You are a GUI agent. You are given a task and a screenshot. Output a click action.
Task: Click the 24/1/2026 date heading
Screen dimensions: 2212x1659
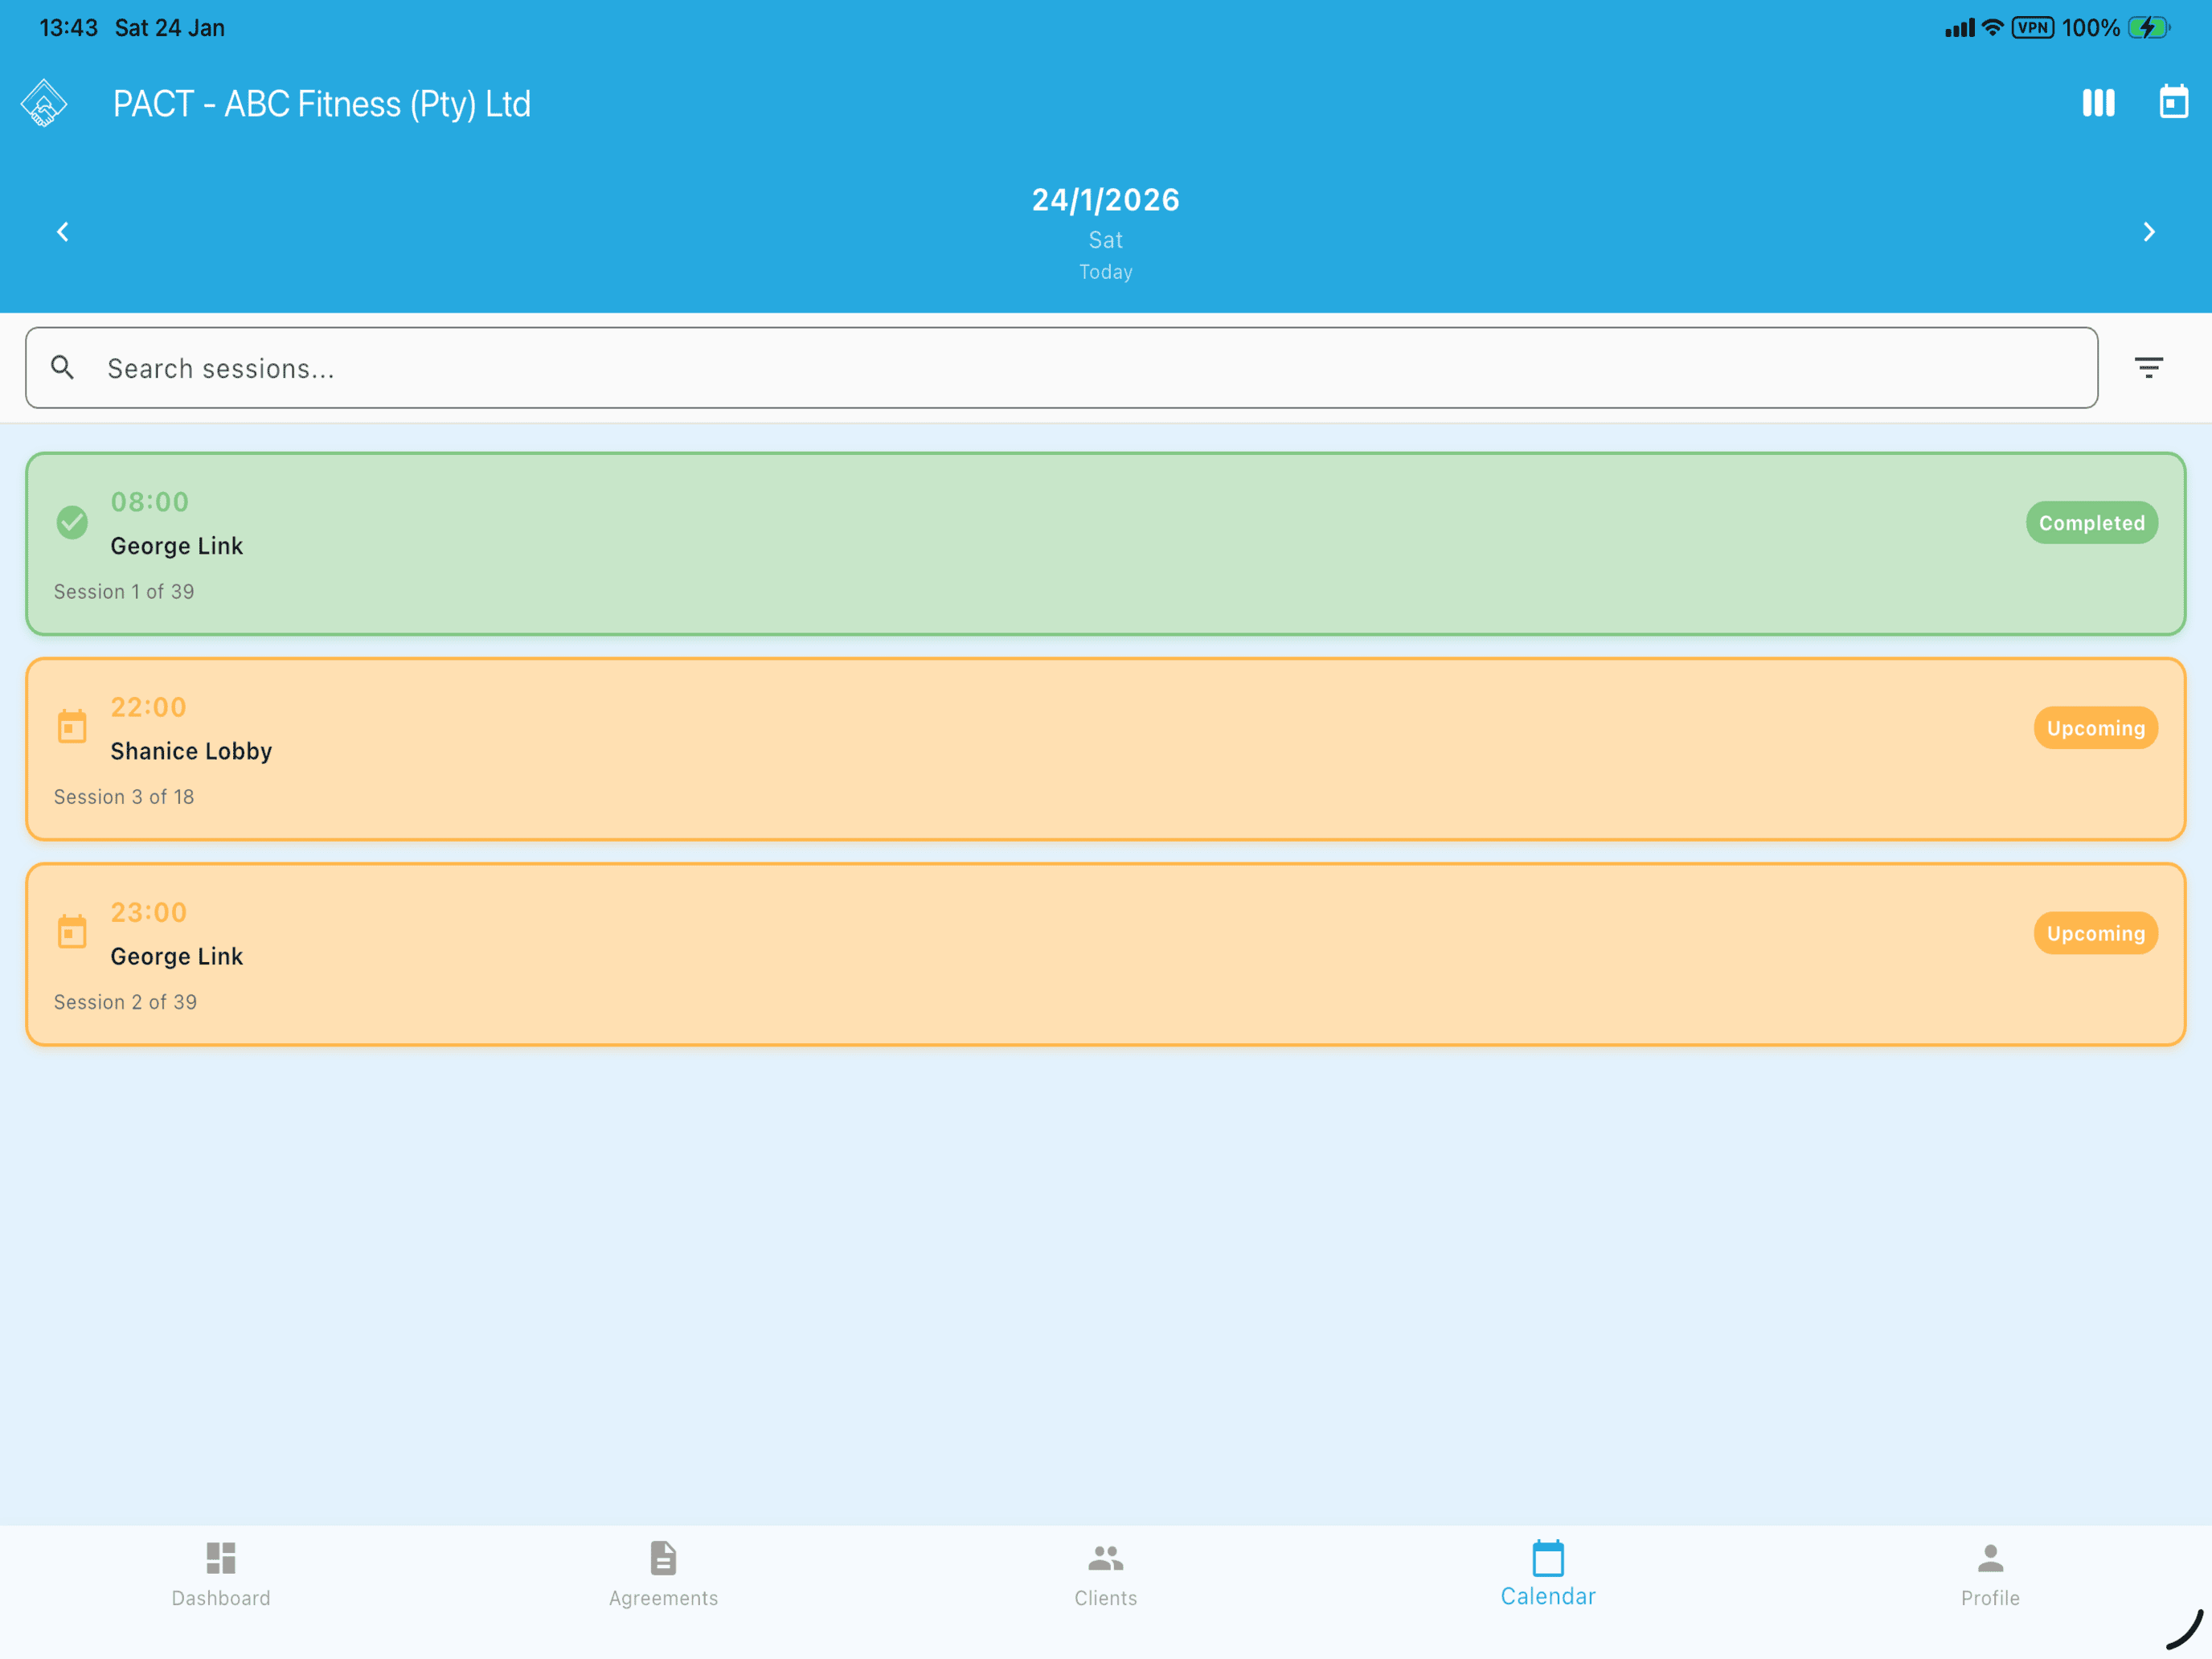tap(1105, 200)
